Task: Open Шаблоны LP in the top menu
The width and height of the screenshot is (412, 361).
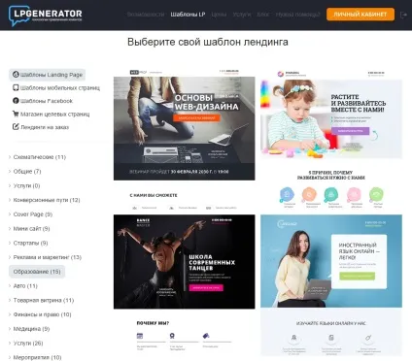Action: coord(188,15)
